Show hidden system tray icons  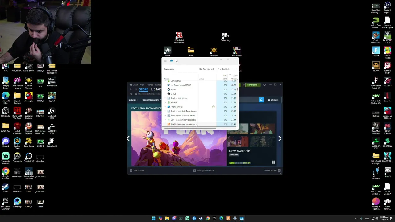(356, 218)
